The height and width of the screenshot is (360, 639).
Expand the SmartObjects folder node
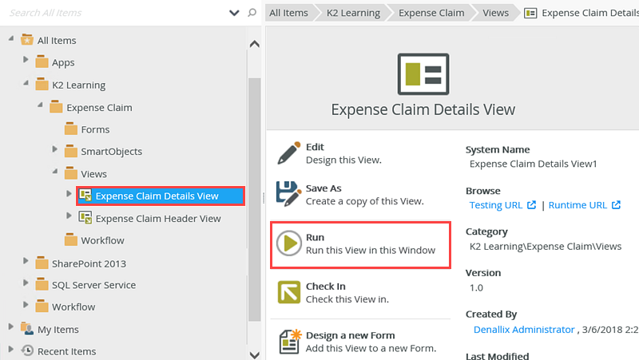click(x=54, y=150)
